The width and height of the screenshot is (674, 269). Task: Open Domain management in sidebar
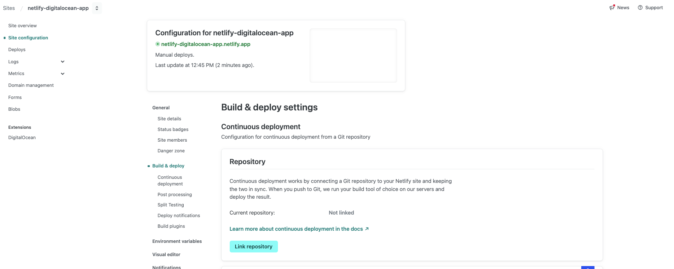pyautogui.click(x=31, y=85)
